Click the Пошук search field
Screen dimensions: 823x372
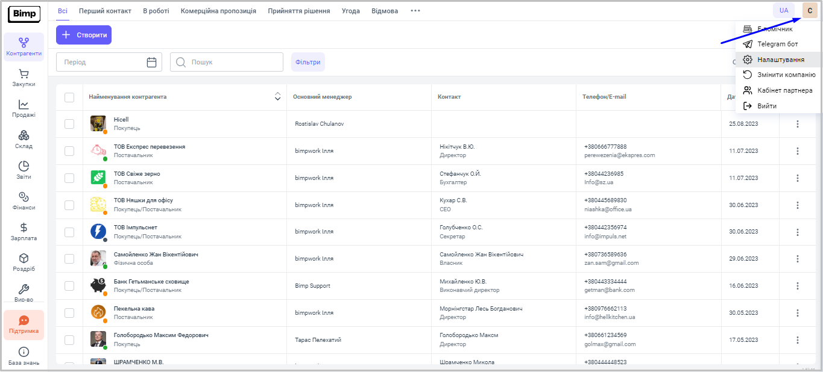click(232, 62)
